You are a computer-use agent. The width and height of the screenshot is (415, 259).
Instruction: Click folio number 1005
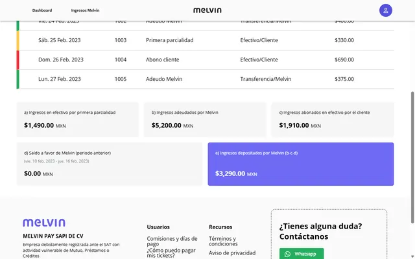click(x=121, y=79)
